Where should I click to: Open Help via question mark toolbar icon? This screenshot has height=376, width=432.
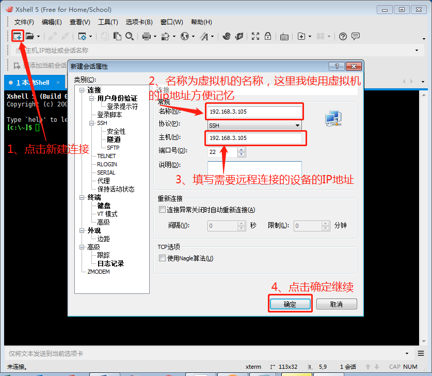pos(343,36)
